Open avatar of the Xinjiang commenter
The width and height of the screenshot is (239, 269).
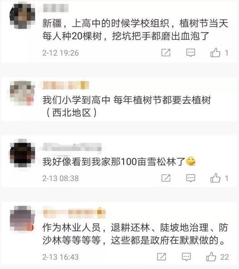(22, 16)
